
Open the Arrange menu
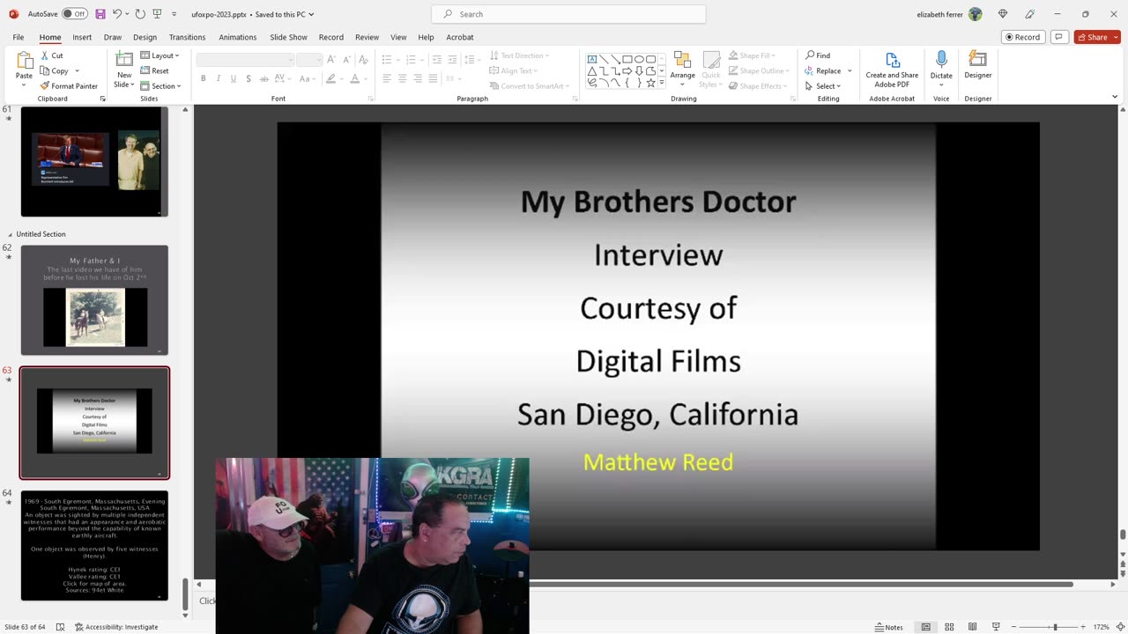tap(682, 69)
